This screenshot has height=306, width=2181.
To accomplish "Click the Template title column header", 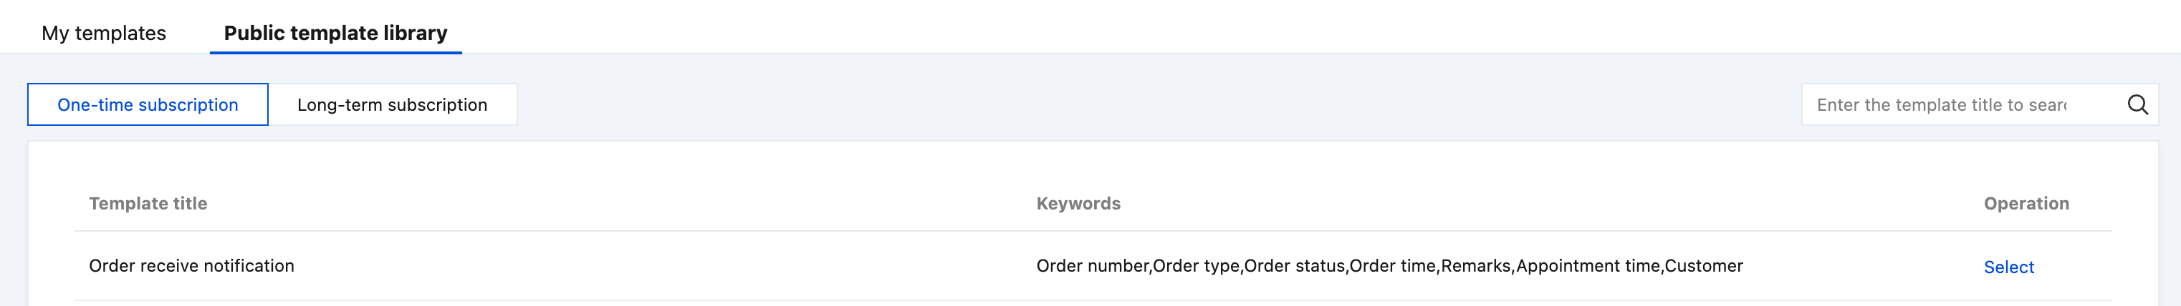I will (148, 204).
